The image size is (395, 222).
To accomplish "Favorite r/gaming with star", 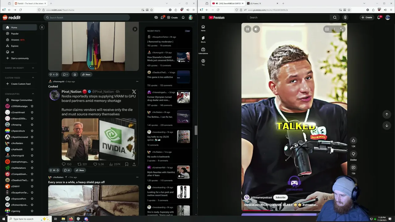I will tap(32, 211).
